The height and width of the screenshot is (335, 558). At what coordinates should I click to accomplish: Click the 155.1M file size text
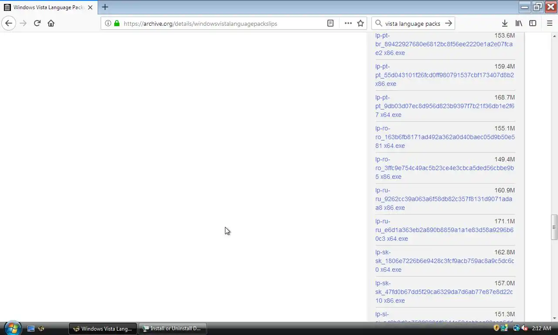tap(504, 128)
